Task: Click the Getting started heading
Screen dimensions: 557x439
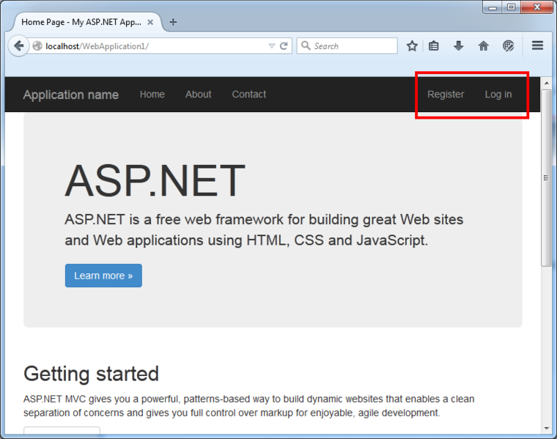Action: click(91, 374)
